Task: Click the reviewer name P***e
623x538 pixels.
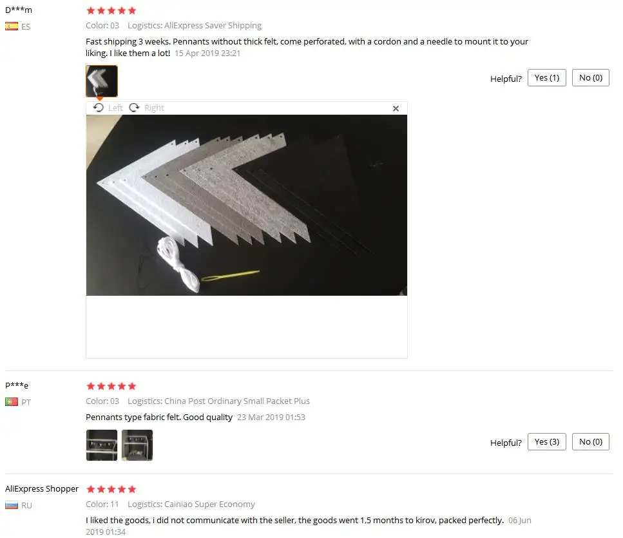Action: [x=17, y=385]
